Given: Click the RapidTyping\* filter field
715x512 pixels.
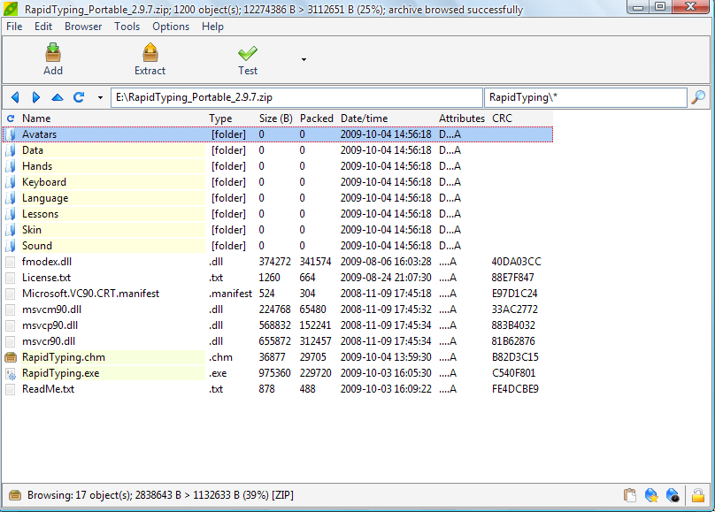Looking at the screenshot, I should pyautogui.click(x=586, y=97).
